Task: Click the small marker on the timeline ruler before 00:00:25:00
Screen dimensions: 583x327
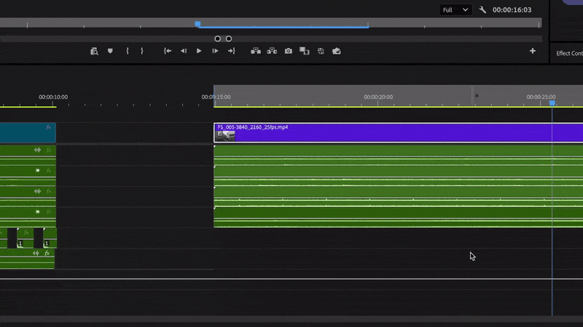Action: pos(477,96)
